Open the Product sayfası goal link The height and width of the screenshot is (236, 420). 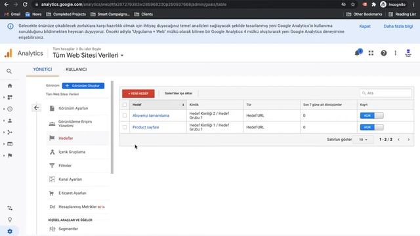click(x=146, y=127)
